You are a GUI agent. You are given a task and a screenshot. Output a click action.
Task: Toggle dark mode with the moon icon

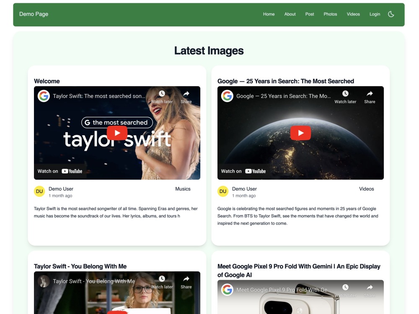pyautogui.click(x=391, y=14)
